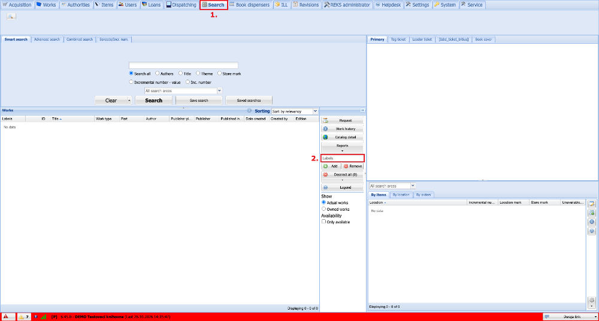Viewport: 599px width, 321px height.
Task: Open the ILL module tab
Action: 281,5
